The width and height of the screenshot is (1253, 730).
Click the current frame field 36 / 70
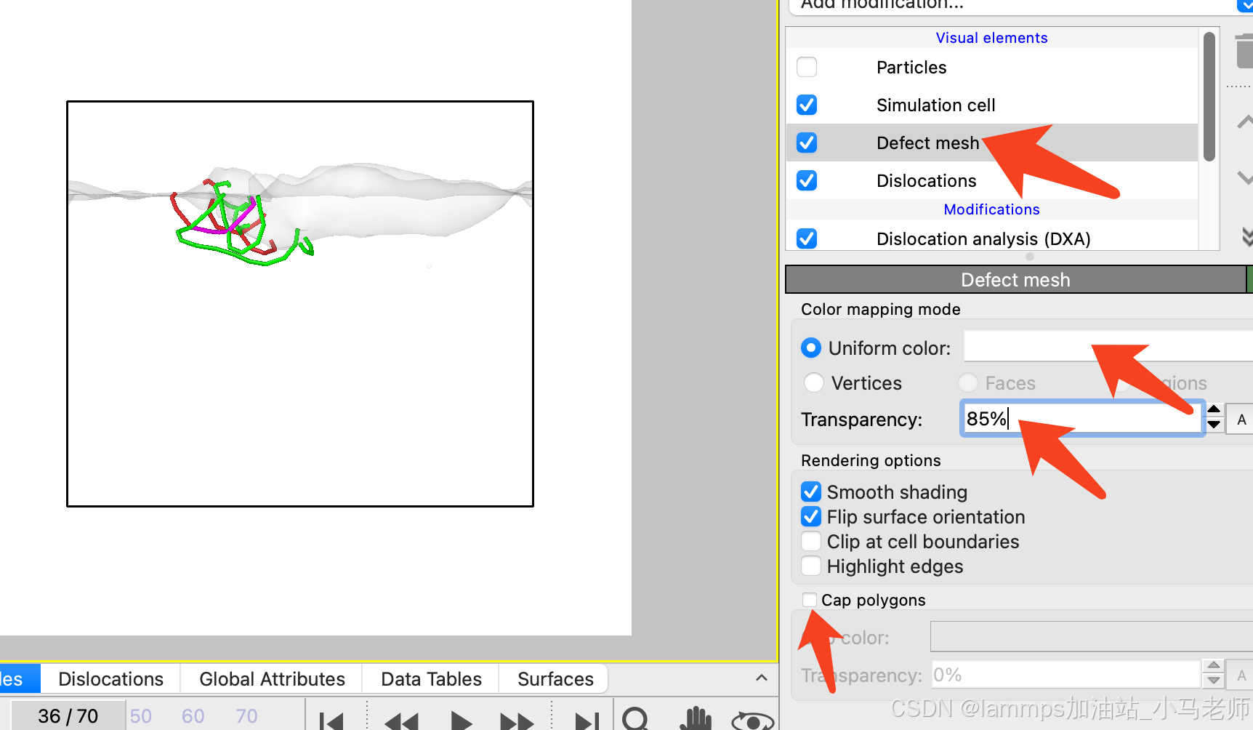[68, 716]
